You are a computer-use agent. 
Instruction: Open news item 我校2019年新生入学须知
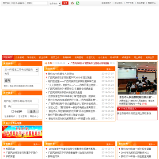(61, 74)
